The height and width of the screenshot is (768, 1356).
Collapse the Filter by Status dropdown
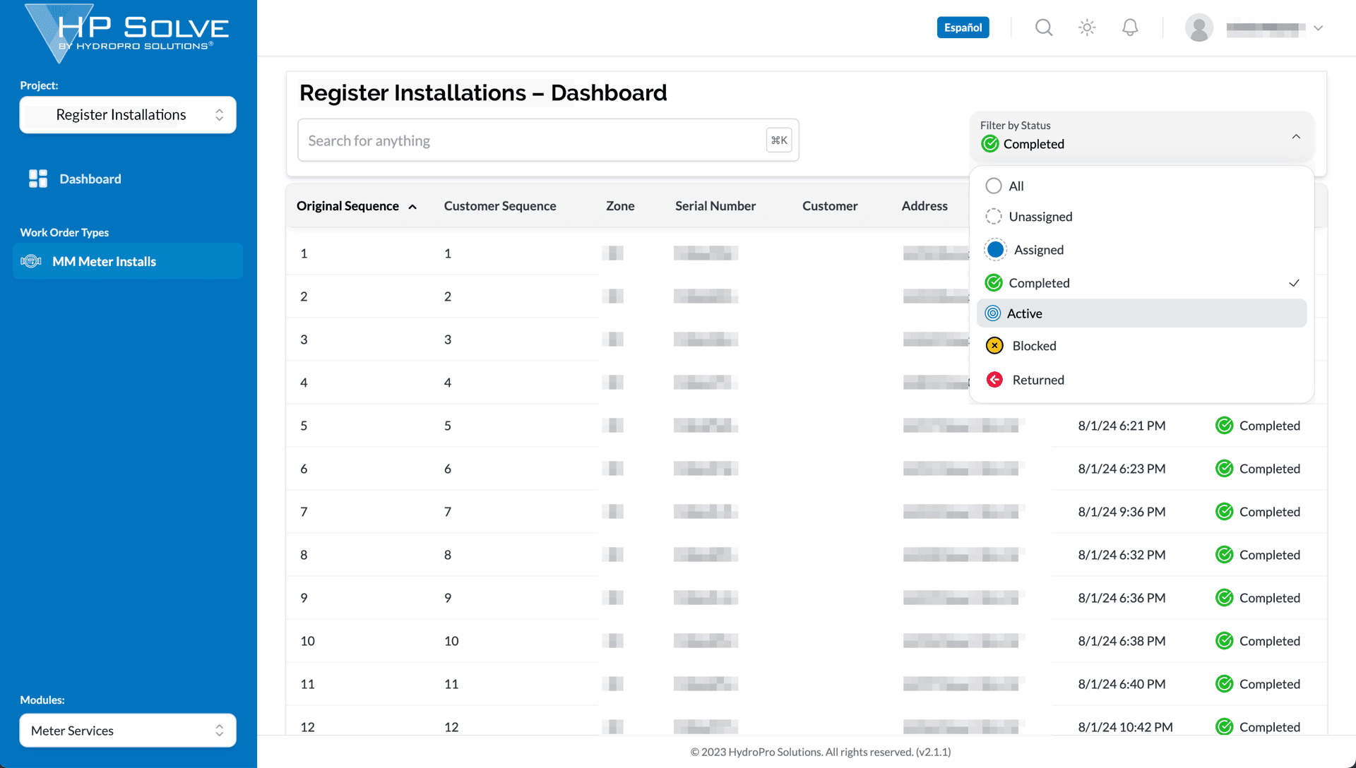pyautogui.click(x=1296, y=136)
